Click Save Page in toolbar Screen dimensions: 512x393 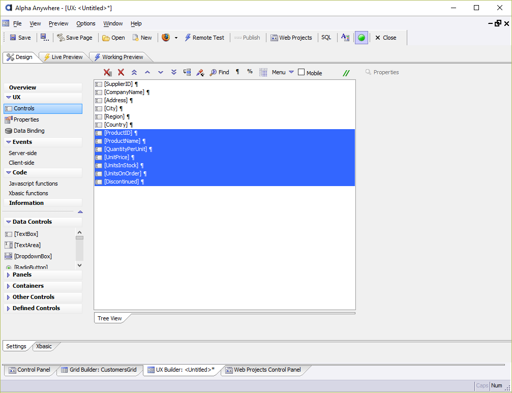pos(74,38)
